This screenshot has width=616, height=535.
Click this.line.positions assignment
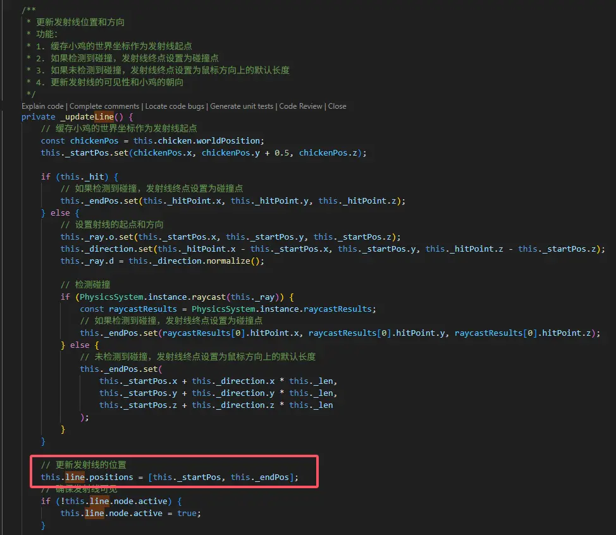169,477
